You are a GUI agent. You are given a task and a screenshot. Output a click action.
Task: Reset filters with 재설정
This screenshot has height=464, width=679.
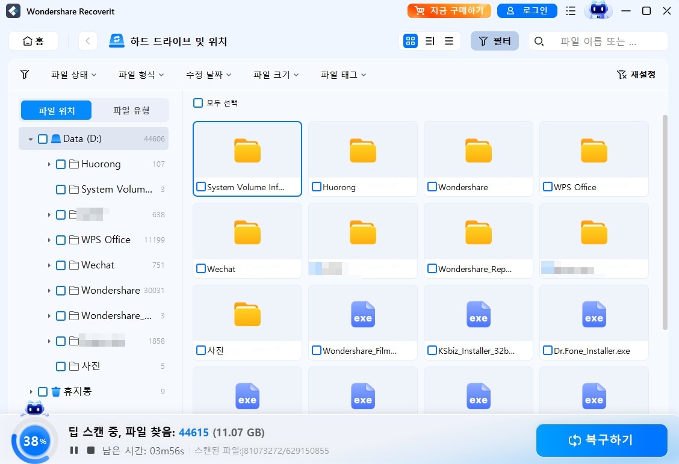coord(636,75)
